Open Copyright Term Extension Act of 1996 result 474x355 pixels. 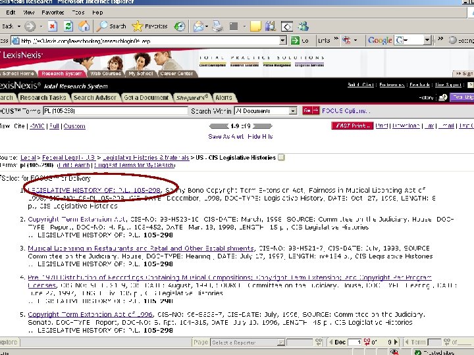90,314
